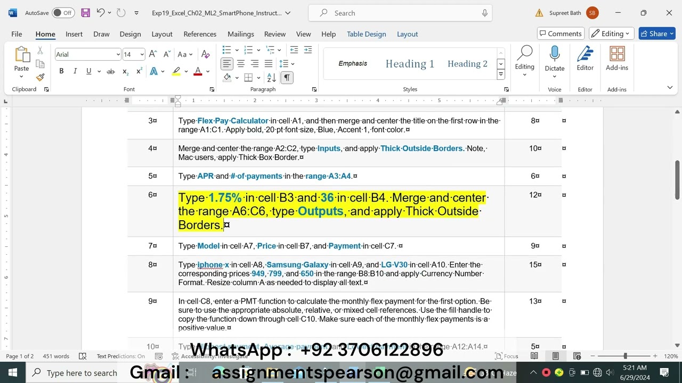The height and width of the screenshot is (383, 682).
Task: Decrease font size with the shrink icon
Action: 167,54
